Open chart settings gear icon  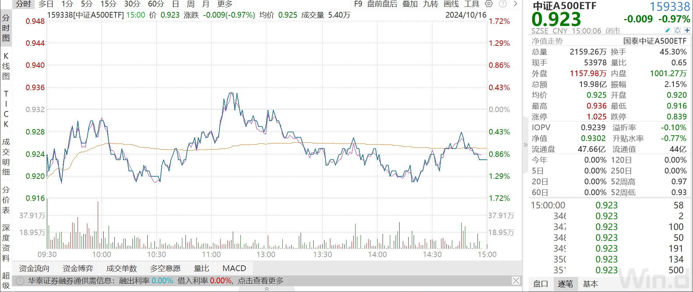[489, 4]
